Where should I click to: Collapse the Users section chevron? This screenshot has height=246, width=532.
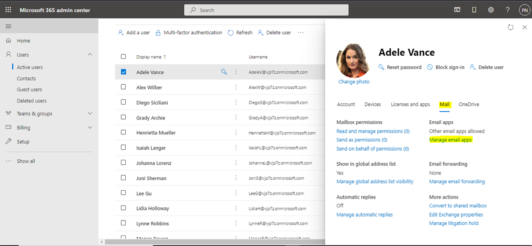point(90,54)
